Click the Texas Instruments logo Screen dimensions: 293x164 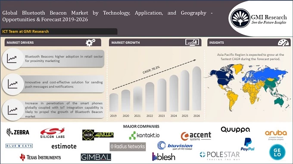41,157
